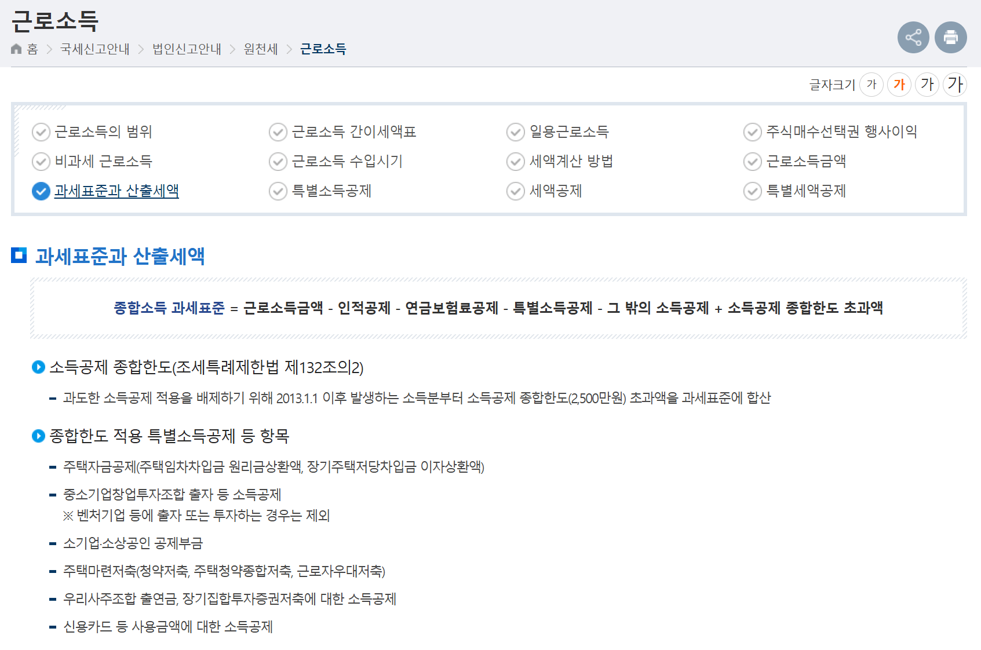
Task: Toggle the checkmark next to 특별소득공제
Action: click(277, 191)
